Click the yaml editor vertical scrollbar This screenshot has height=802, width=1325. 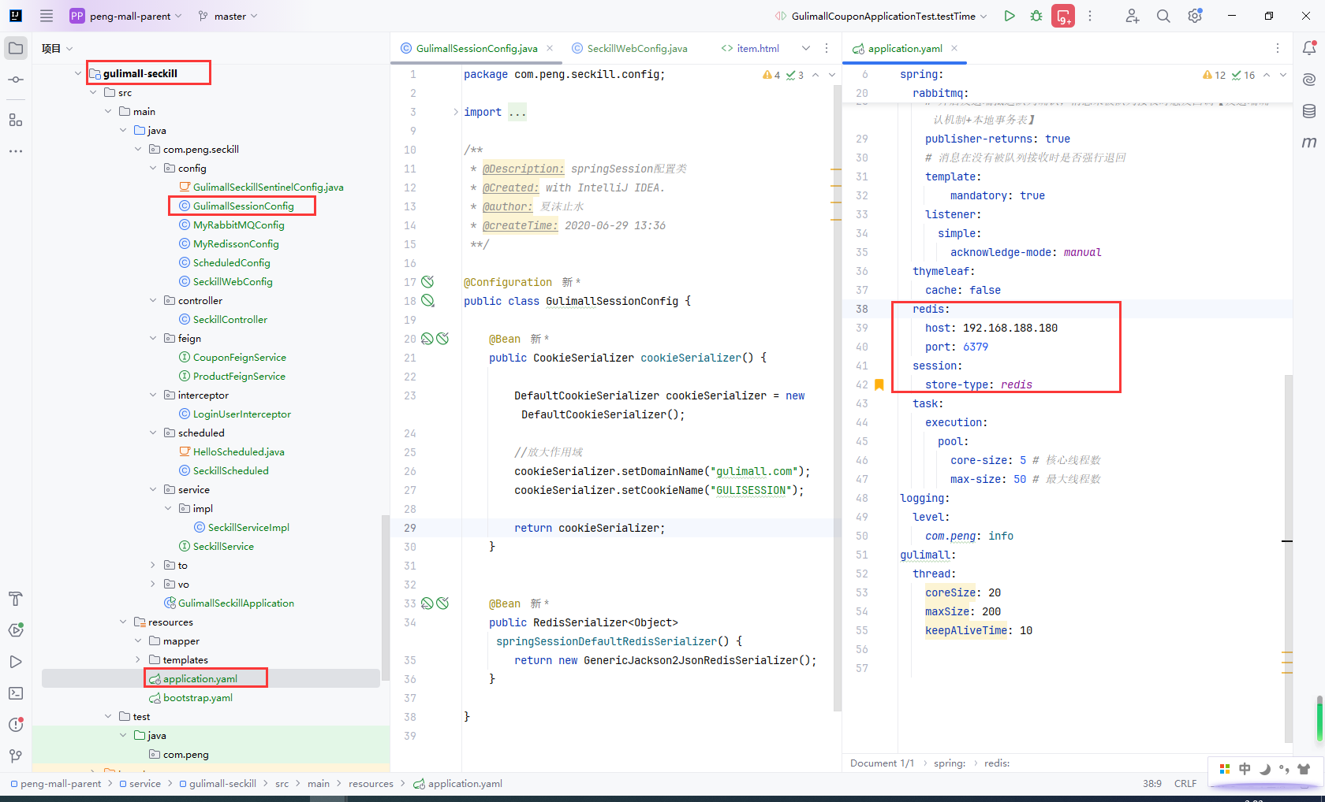tap(1289, 558)
